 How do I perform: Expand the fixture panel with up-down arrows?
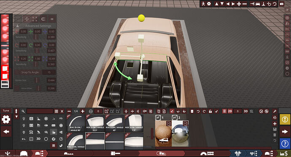click(16, 111)
